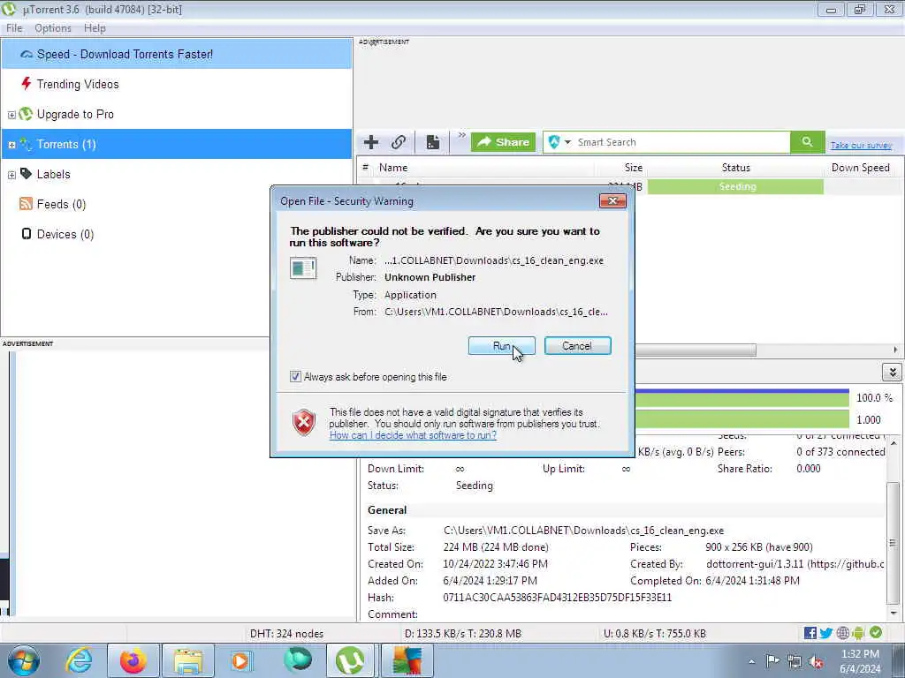The height and width of the screenshot is (678, 905).
Task: Click the Twitter icon in status bar
Action: click(x=826, y=633)
